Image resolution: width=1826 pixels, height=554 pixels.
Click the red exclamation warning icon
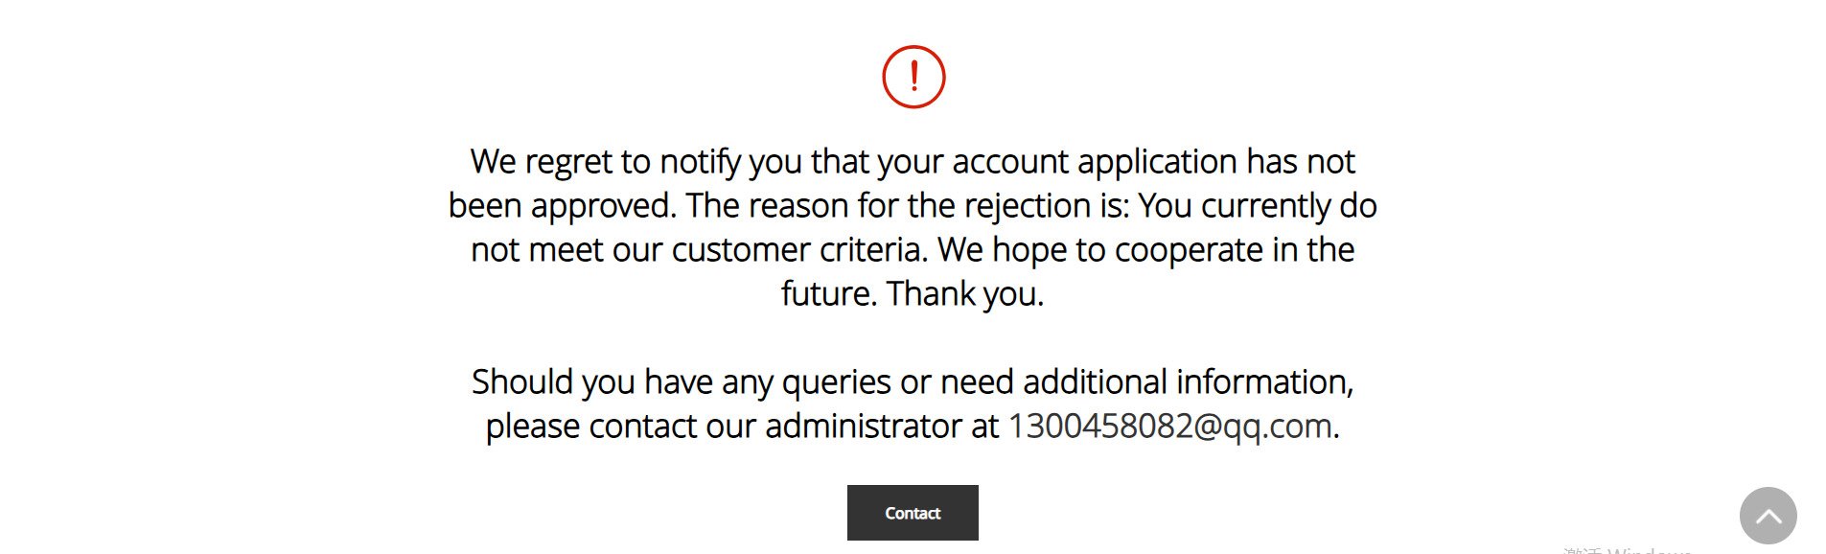click(913, 77)
